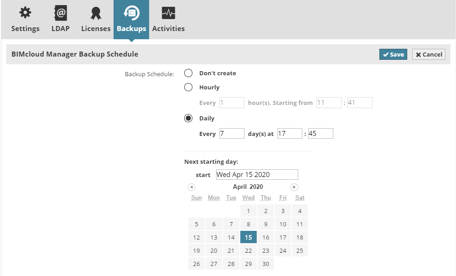Pick April 22 in the calendar
Screen dimensions: 456x276
[x=249, y=250]
